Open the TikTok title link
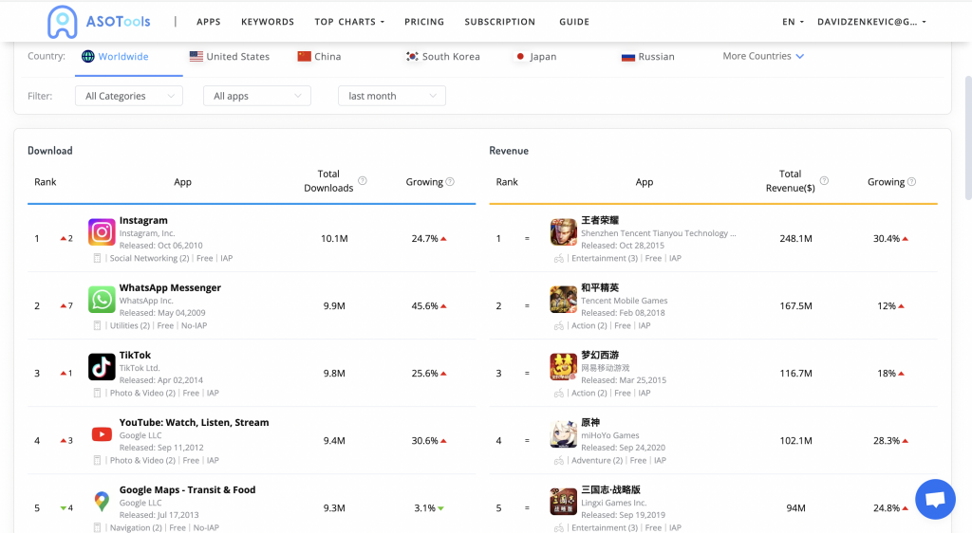The image size is (972, 533). 135,356
